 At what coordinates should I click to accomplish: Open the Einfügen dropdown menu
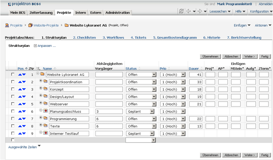[x=242, y=25]
